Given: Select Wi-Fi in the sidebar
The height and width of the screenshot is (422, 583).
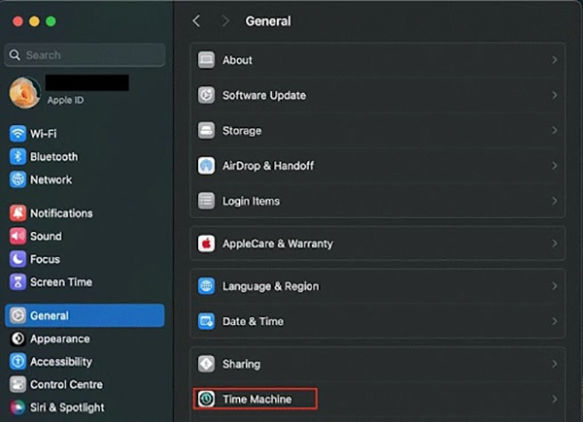Looking at the screenshot, I should 44,134.
